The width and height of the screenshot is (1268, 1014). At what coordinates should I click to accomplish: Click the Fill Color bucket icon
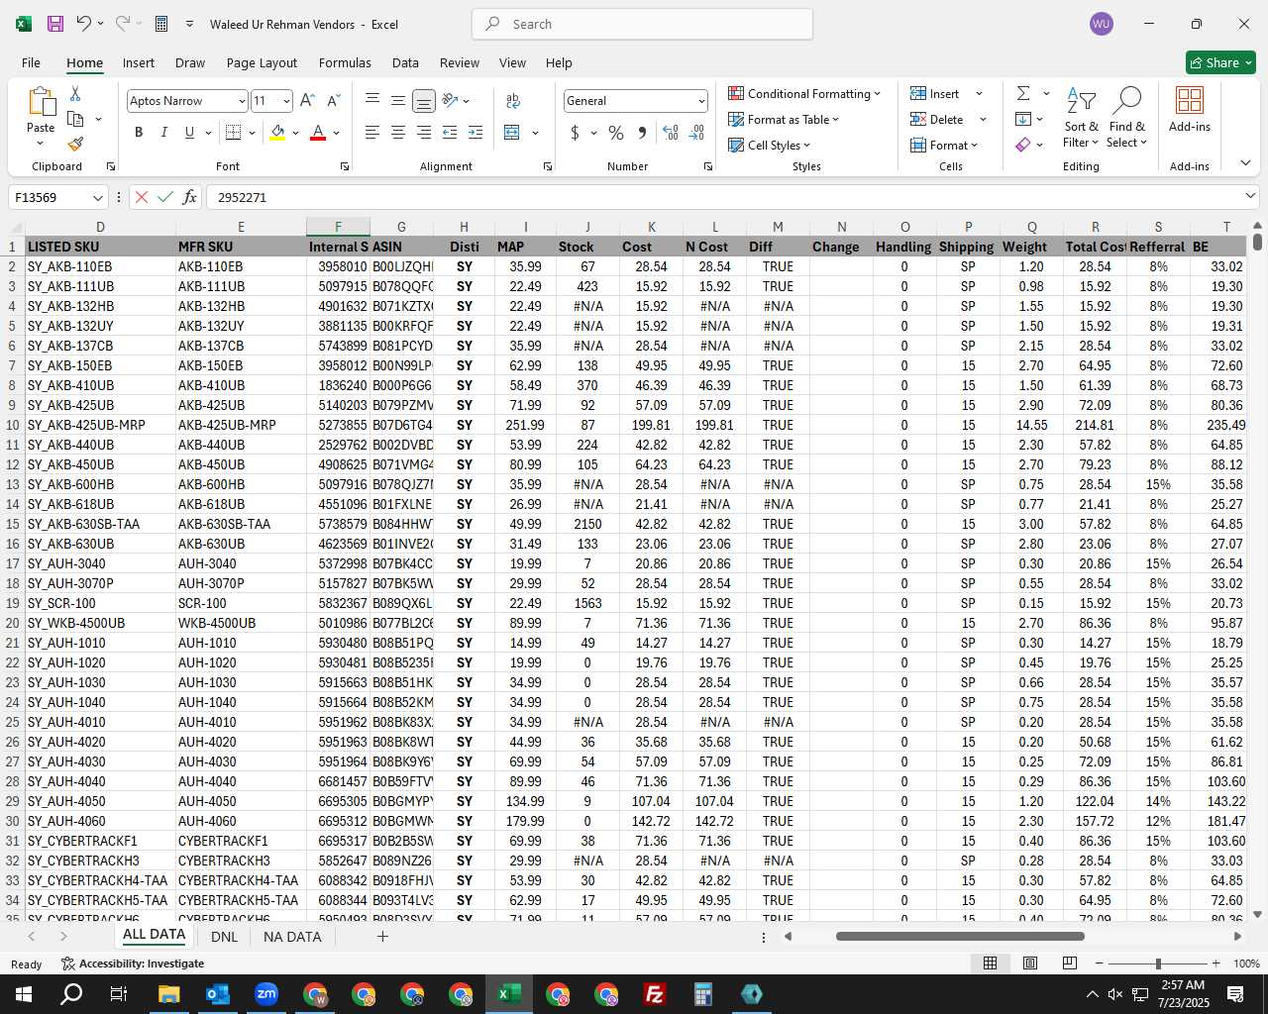click(277, 133)
